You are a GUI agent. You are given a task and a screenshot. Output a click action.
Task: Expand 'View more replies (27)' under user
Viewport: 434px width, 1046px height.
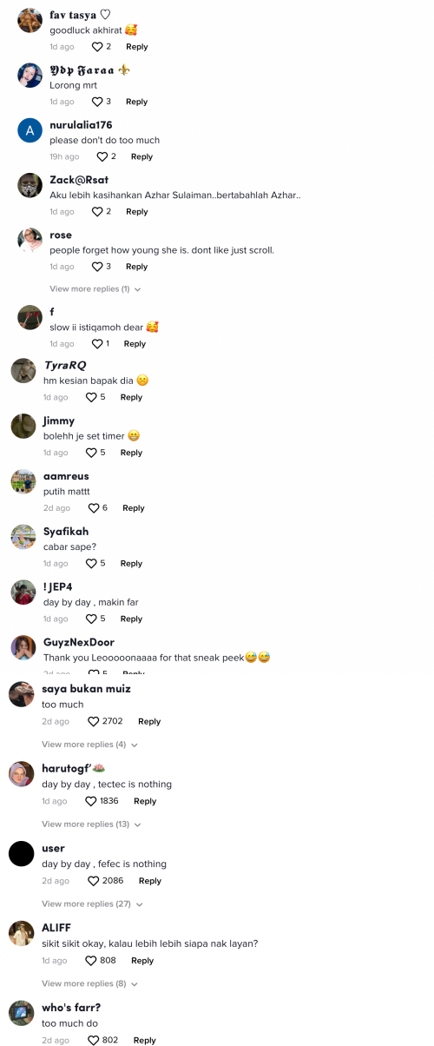point(91,904)
